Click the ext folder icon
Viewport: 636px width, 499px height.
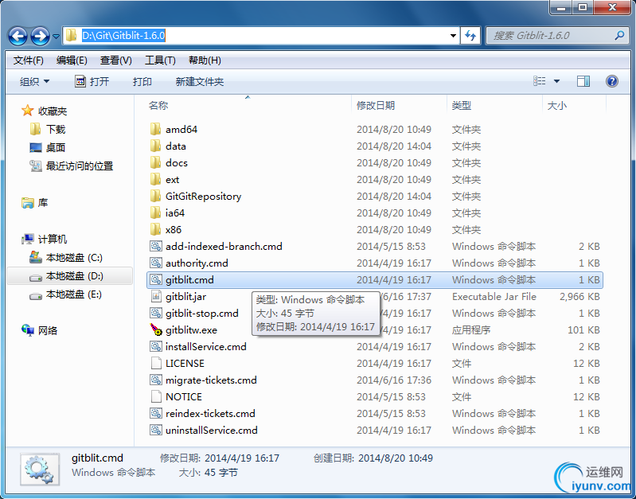pos(155,179)
